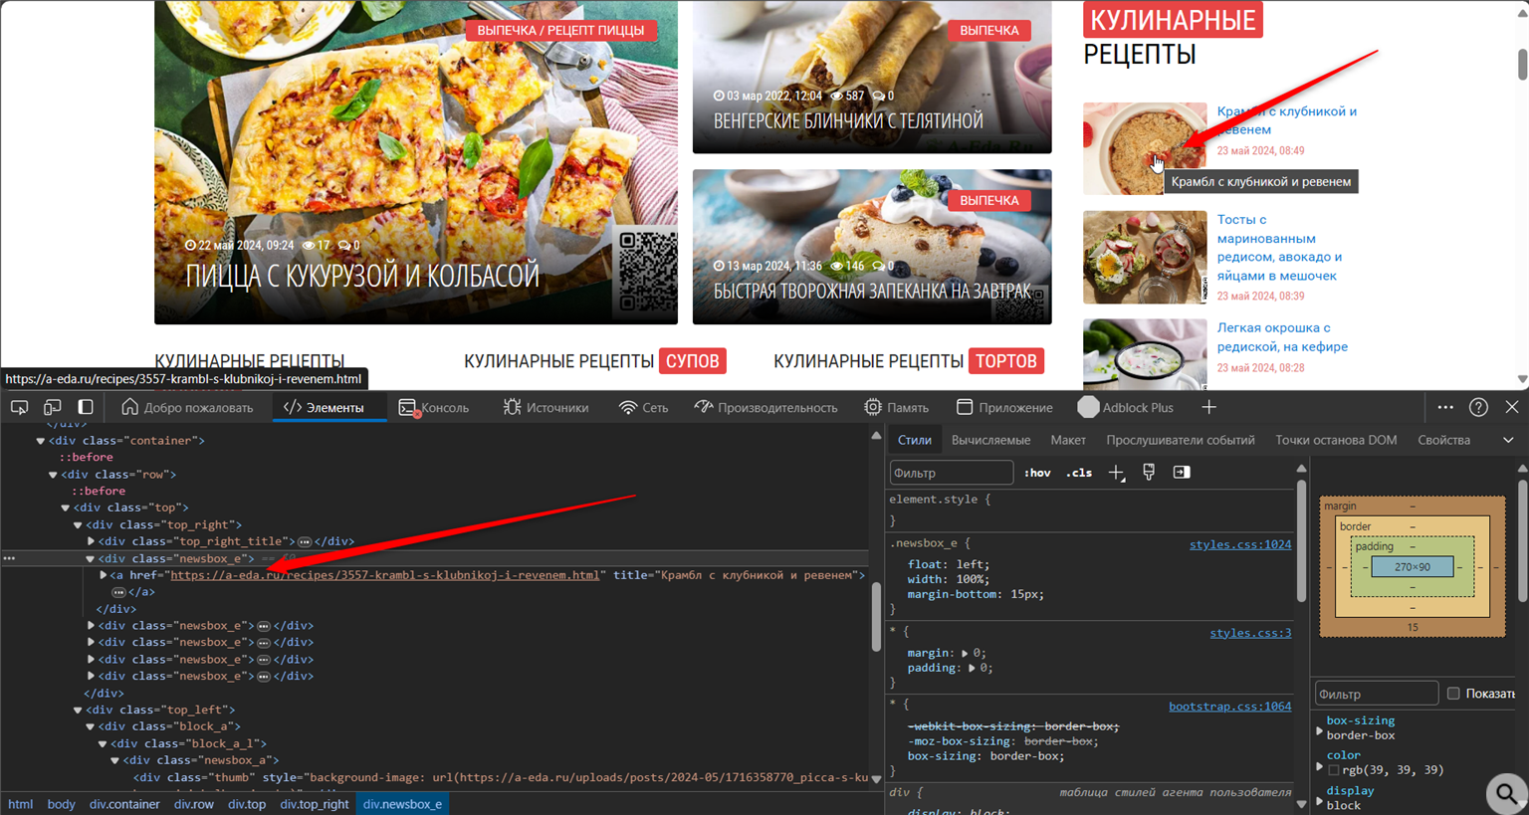Select div.top_right breadcrumb
This screenshot has height=815, width=1529.
point(315,804)
